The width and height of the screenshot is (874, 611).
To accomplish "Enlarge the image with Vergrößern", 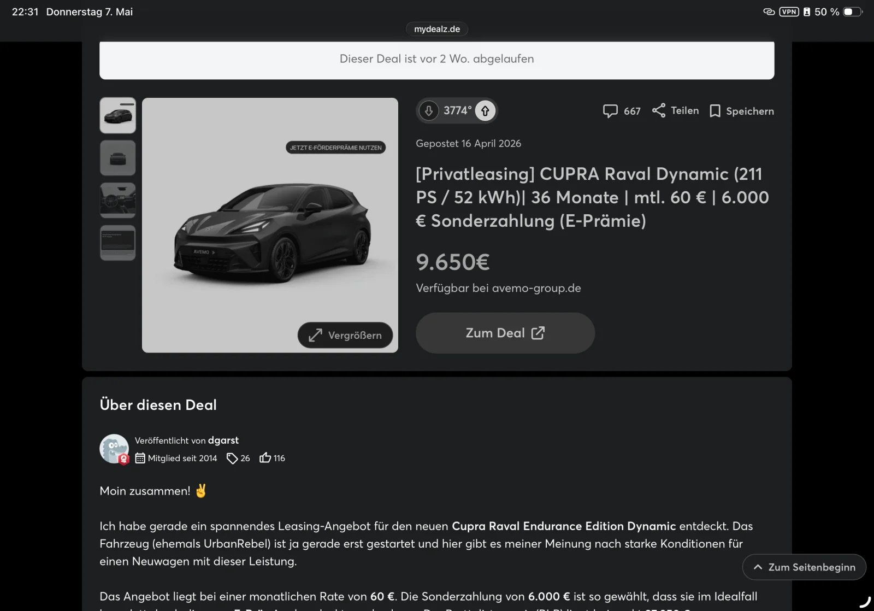I will tap(345, 335).
